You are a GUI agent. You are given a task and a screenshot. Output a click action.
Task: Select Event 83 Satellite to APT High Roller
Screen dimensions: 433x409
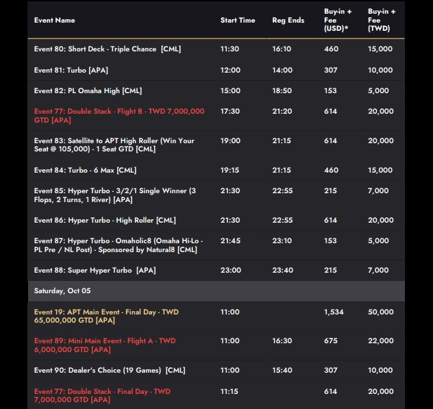tap(114, 145)
